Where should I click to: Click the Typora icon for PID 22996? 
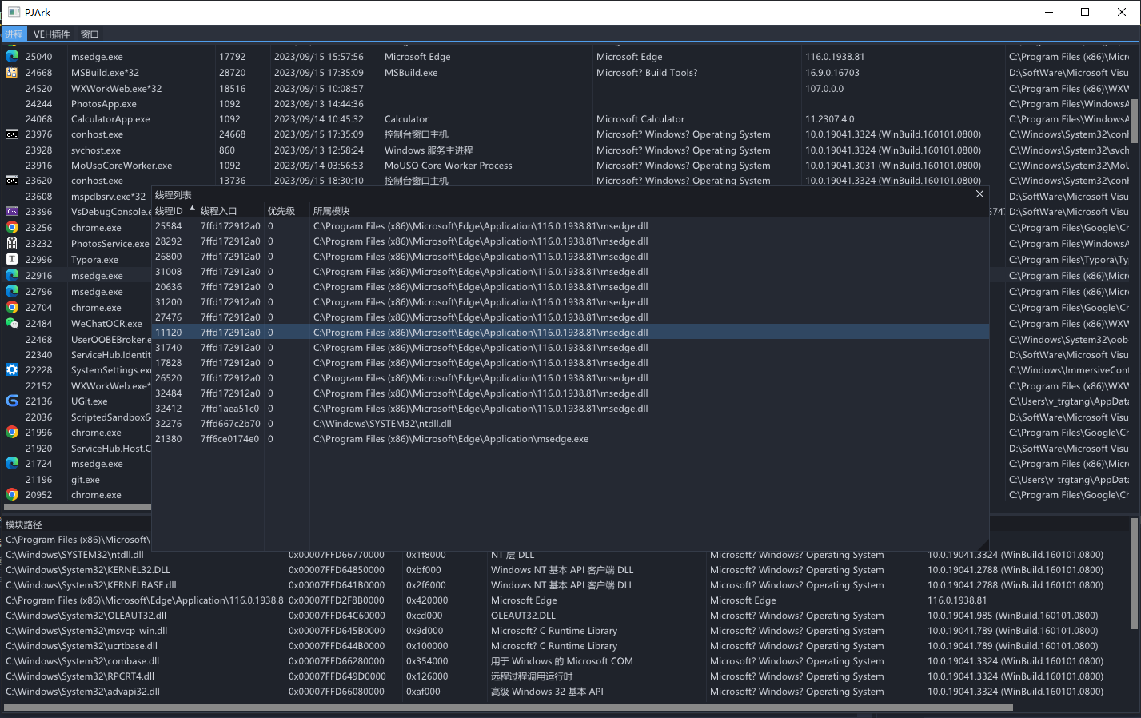click(x=12, y=260)
